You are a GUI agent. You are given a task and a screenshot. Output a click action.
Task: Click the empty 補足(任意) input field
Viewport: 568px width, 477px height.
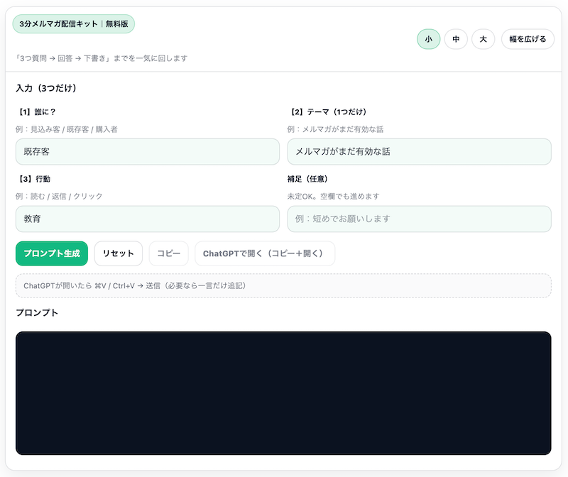pos(420,219)
